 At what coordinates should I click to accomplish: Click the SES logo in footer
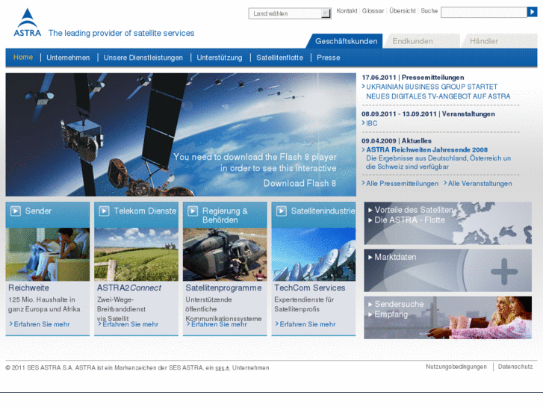pos(223,369)
